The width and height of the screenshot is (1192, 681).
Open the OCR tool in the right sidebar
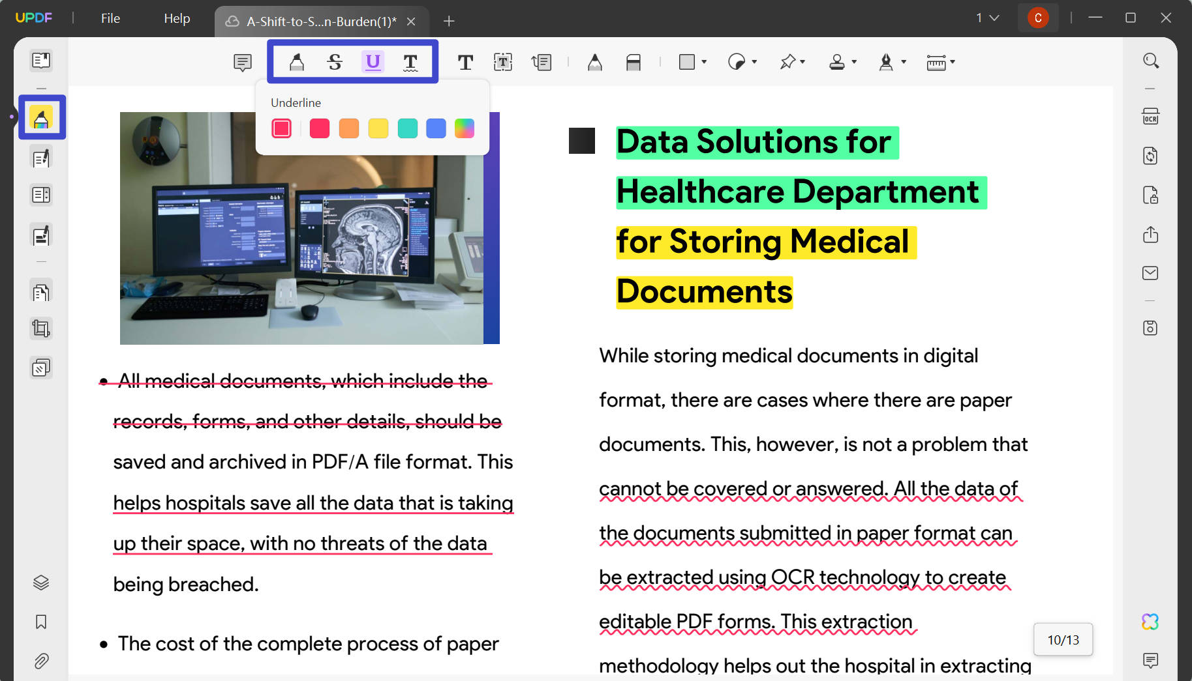click(1150, 116)
